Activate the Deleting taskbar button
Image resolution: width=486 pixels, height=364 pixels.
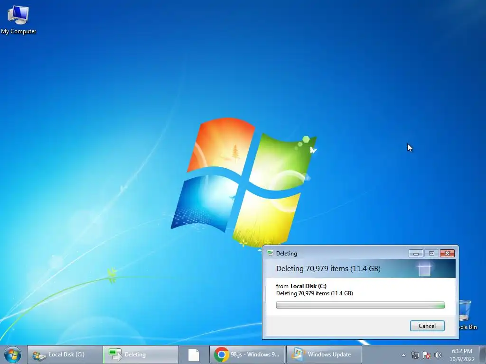tap(141, 355)
